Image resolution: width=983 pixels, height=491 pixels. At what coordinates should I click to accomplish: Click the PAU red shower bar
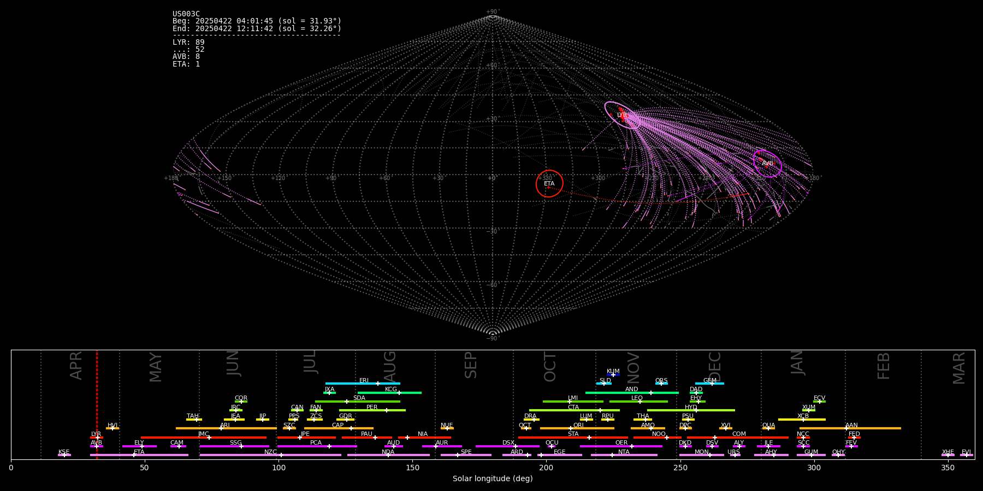[x=367, y=438]
